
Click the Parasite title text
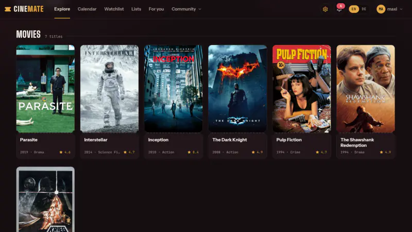click(x=29, y=140)
